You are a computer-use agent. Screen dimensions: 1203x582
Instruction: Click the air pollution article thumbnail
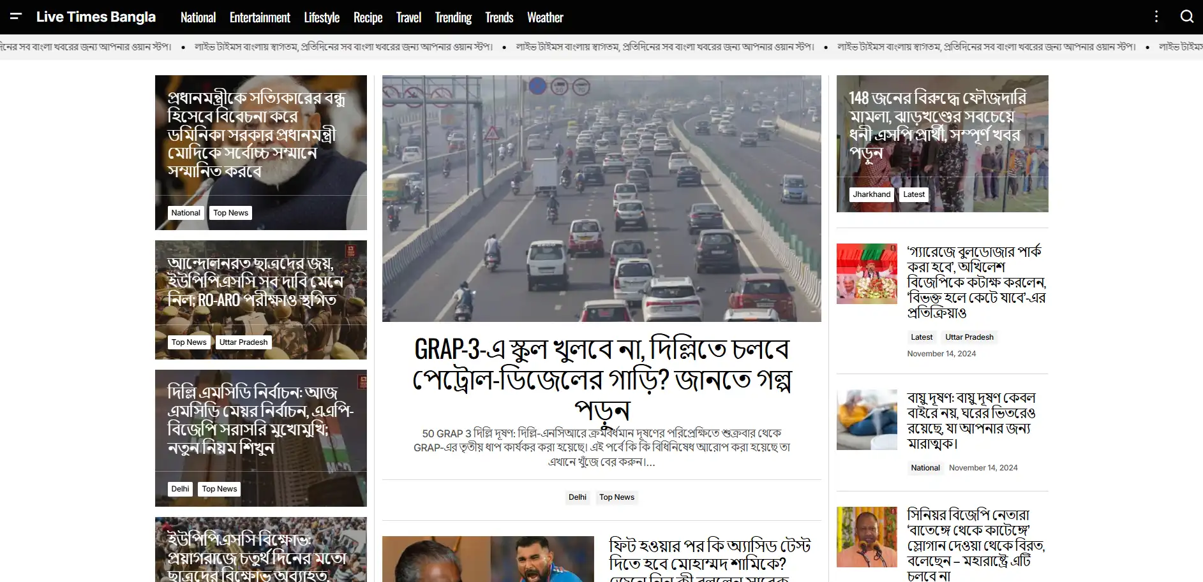coord(866,419)
